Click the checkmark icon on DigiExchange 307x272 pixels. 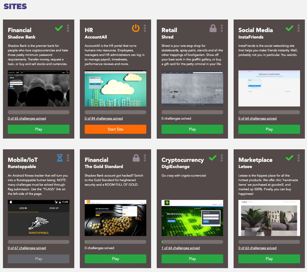212,158
